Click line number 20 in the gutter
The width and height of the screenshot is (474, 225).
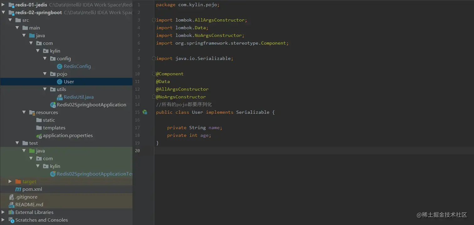(x=137, y=151)
